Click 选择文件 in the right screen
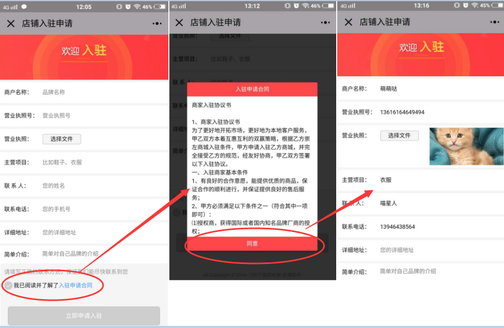This screenshot has height=328, width=504. coord(399,135)
